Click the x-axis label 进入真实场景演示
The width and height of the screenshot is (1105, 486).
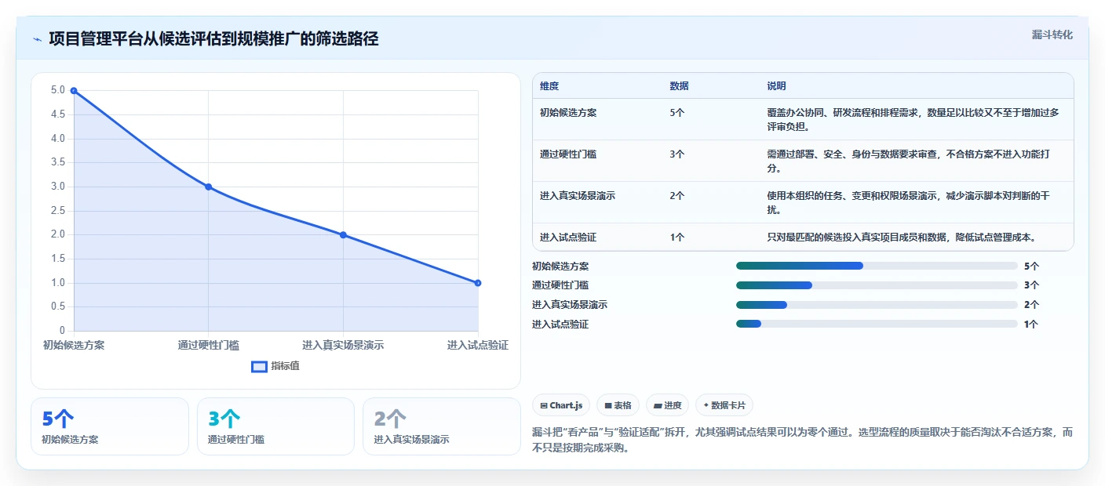(x=343, y=345)
